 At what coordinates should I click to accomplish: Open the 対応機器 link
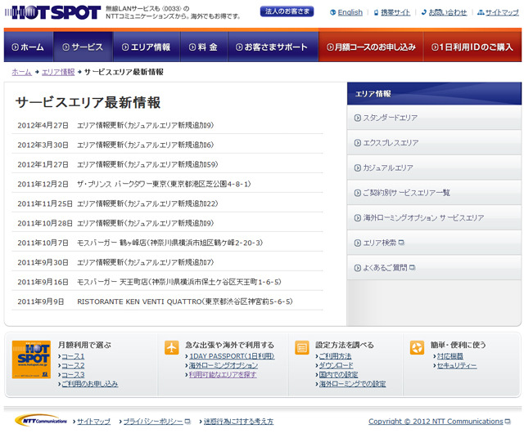tap(450, 356)
